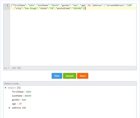The height and width of the screenshot is (118, 140).
Task: Click "San Diego" value in editor
Action: 31,8
